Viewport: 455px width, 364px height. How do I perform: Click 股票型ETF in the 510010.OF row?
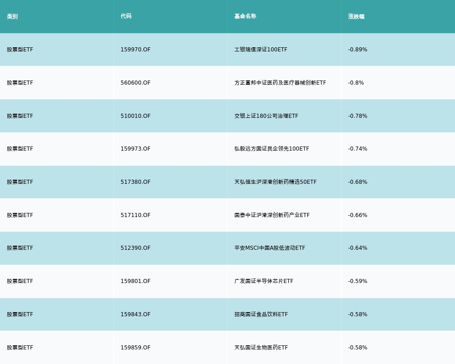point(20,116)
